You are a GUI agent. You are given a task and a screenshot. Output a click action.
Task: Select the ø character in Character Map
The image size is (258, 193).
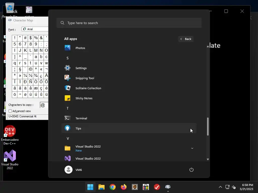tap(25, 94)
